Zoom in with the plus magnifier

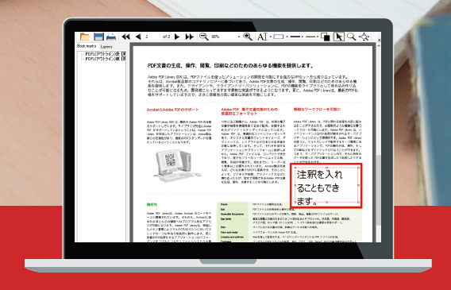click(x=248, y=37)
